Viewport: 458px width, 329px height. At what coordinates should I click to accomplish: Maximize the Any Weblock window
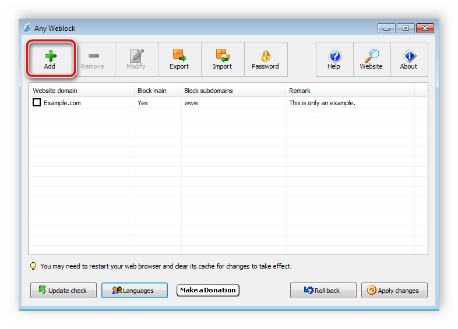[406, 28]
